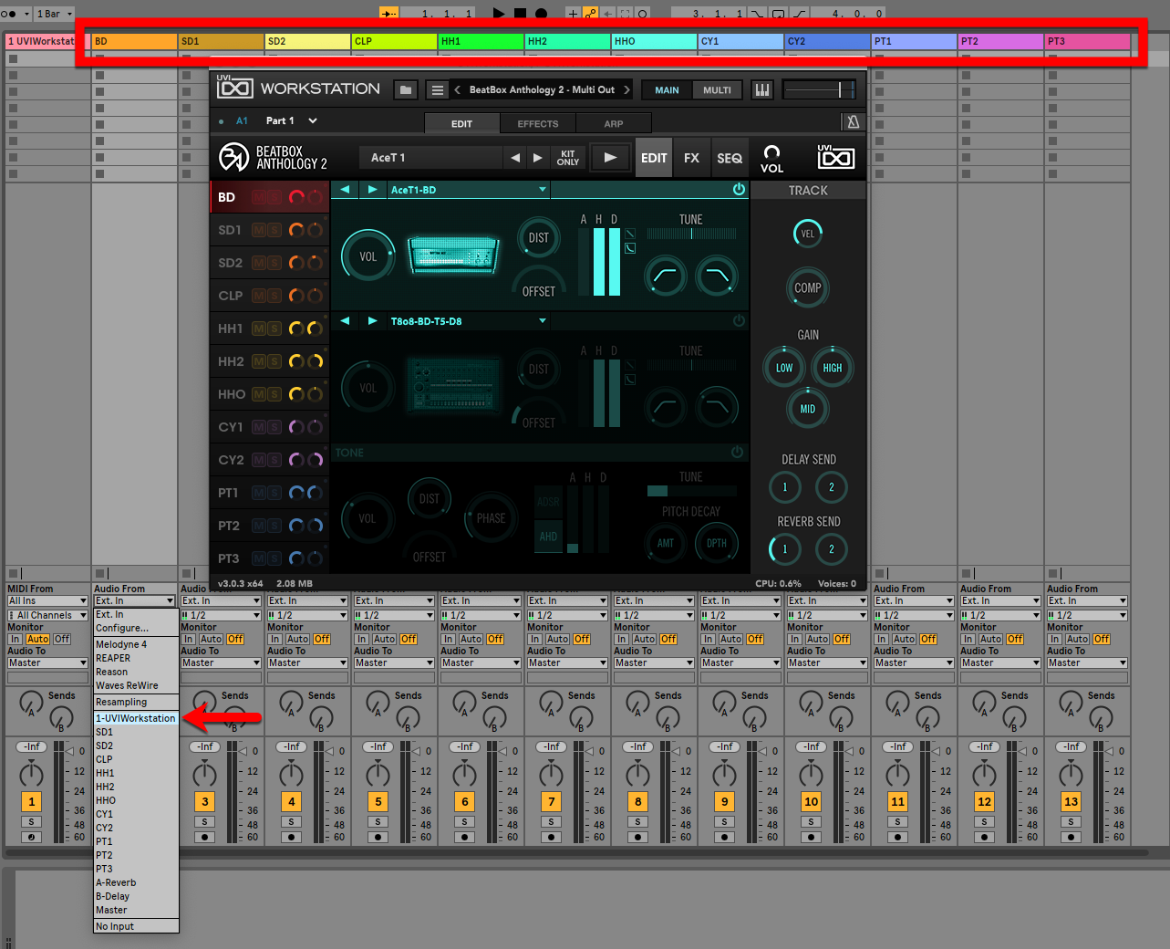This screenshot has height=949, width=1170.
Task: Select previous kit left of AceT 1
Action: coord(515,158)
